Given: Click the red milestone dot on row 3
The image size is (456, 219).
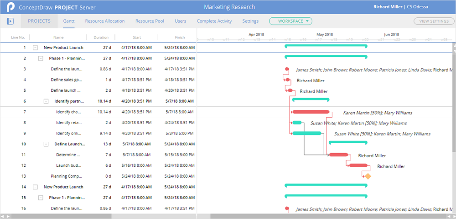Looking at the screenshot, I should [287, 69].
